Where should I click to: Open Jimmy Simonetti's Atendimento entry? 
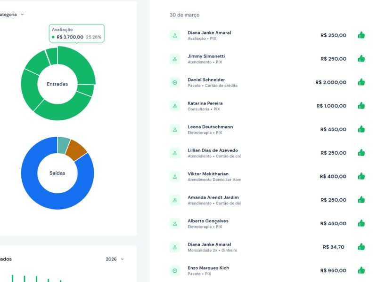coord(206,56)
